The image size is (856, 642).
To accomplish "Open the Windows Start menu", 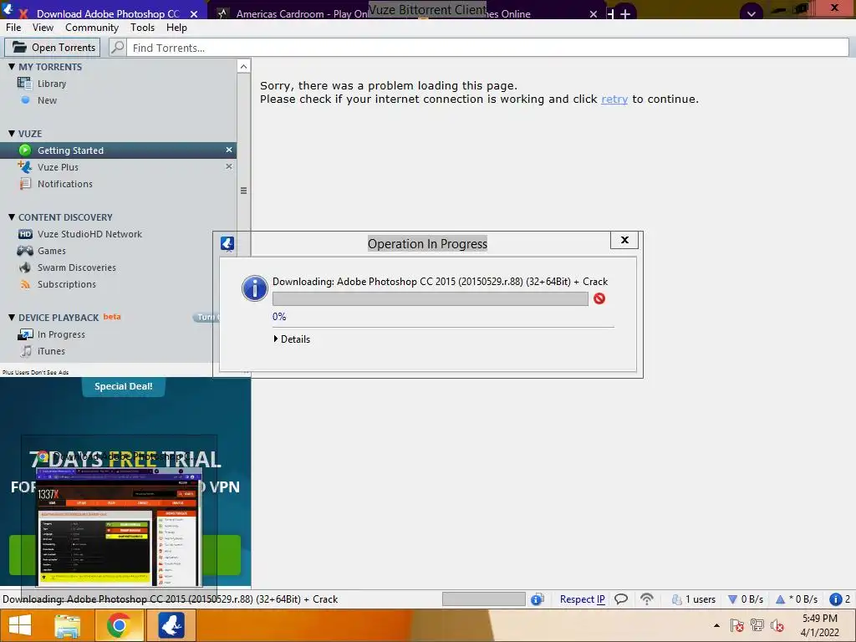I will click(x=20, y=625).
